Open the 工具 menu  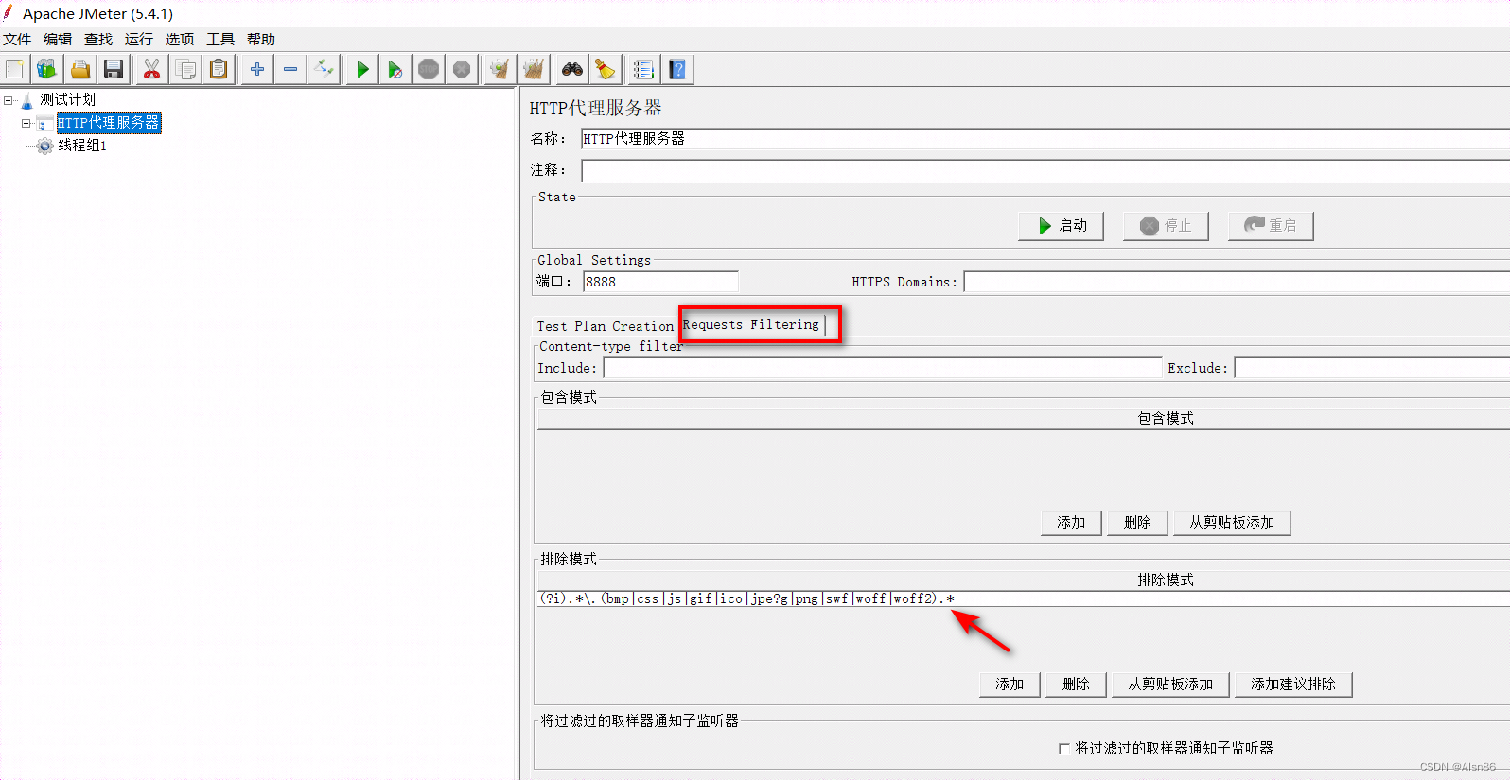(220, 39)
